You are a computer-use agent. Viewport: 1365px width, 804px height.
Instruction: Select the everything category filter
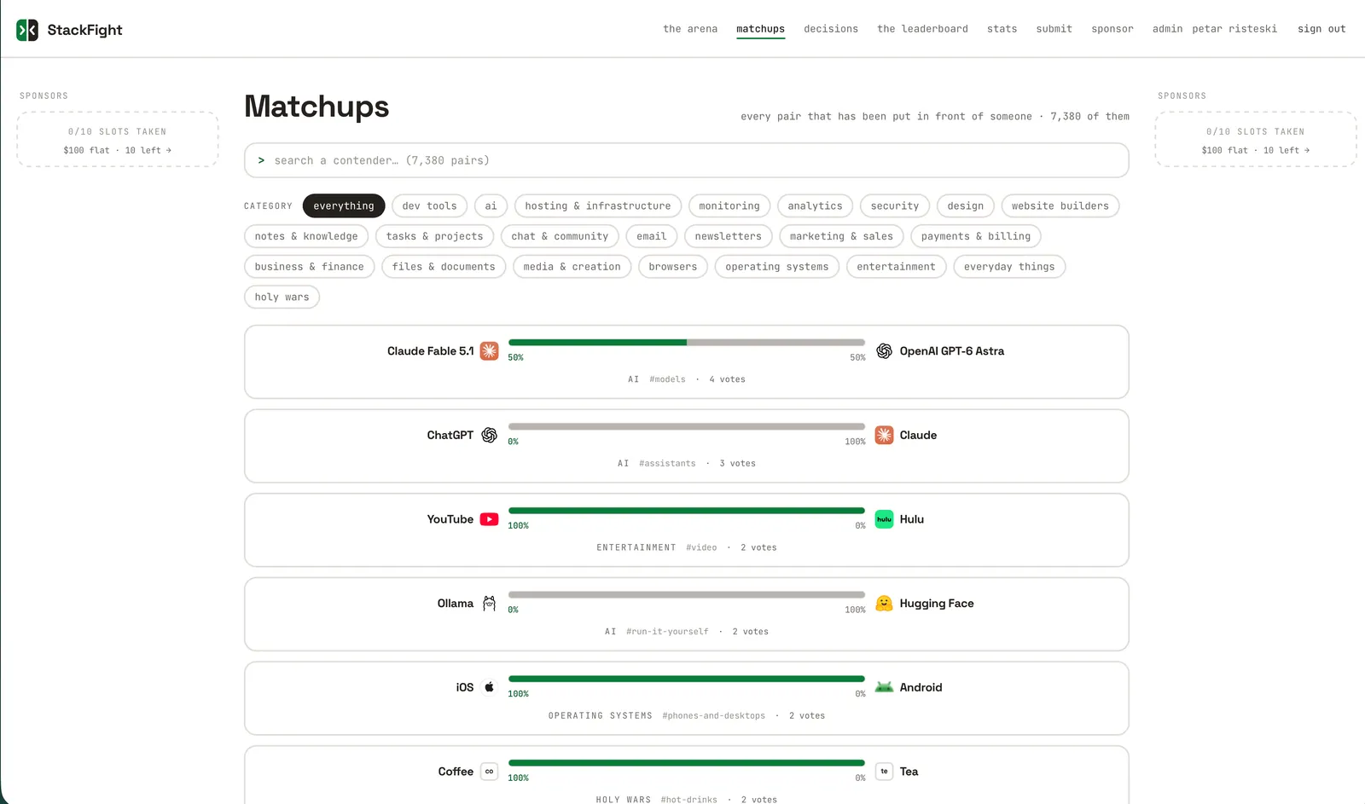pyautogui.click(x=344, y=205)
